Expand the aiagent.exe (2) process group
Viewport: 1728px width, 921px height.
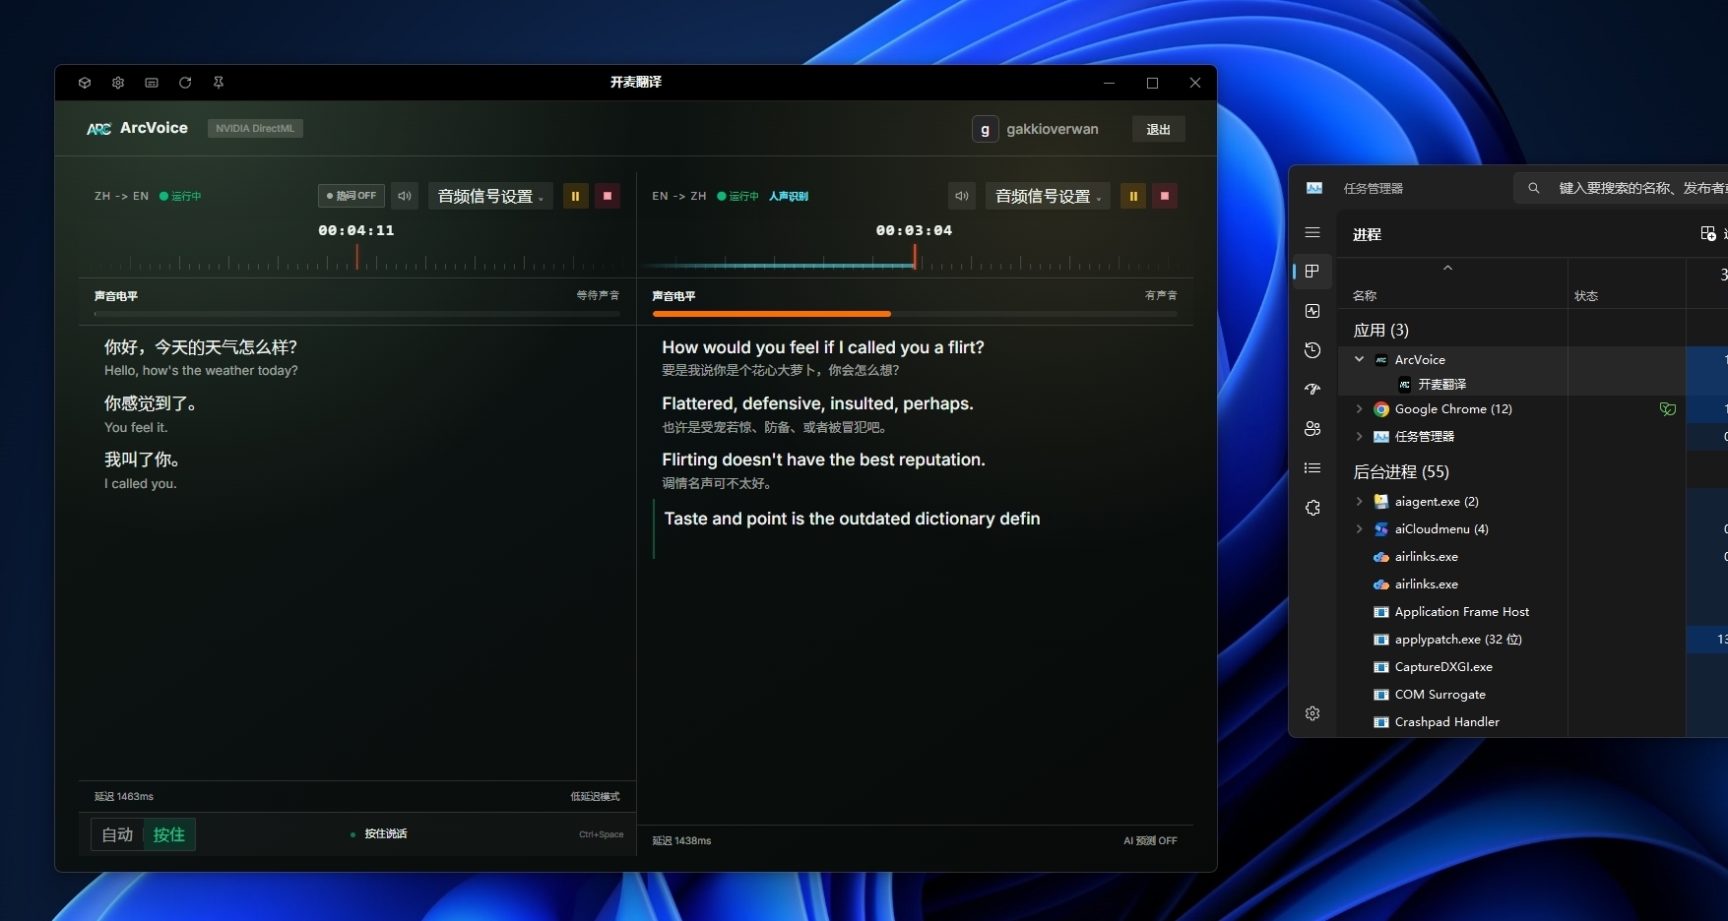point(1359,502)
